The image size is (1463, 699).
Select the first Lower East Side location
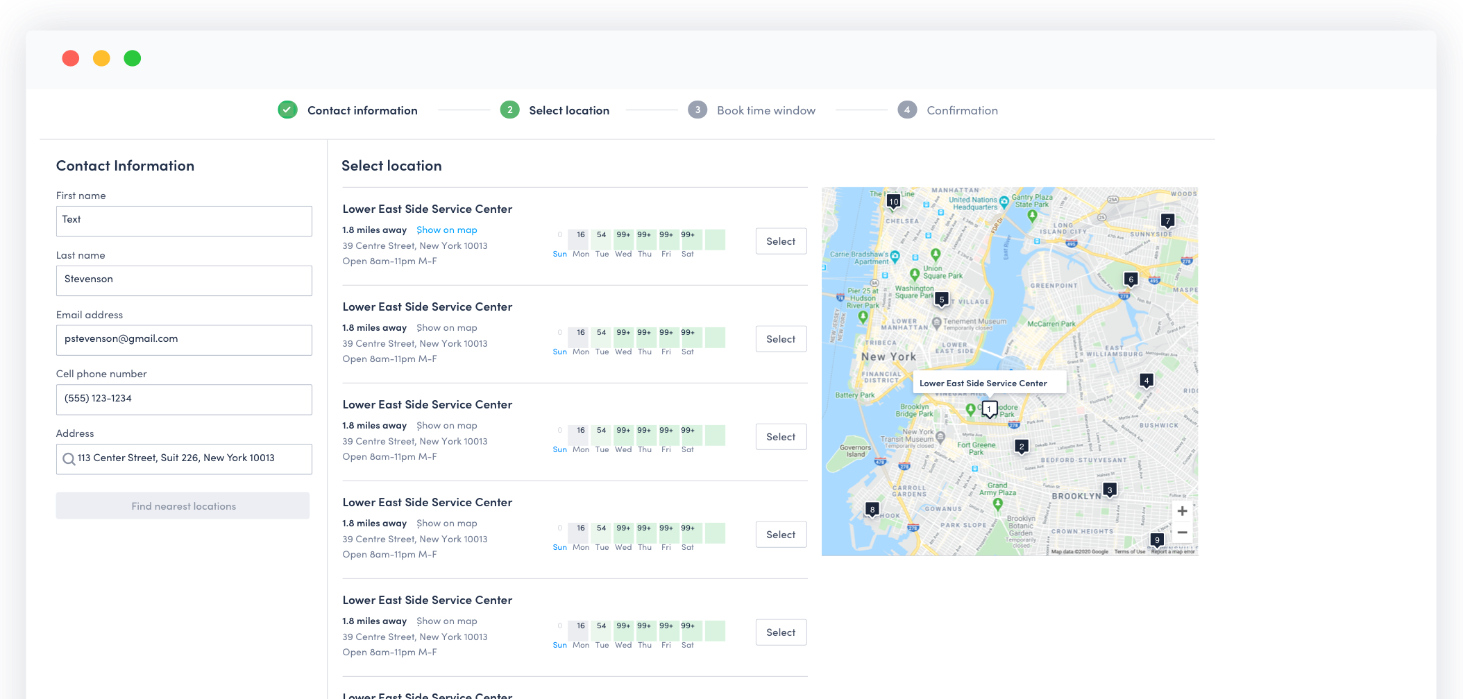point(781,241)
